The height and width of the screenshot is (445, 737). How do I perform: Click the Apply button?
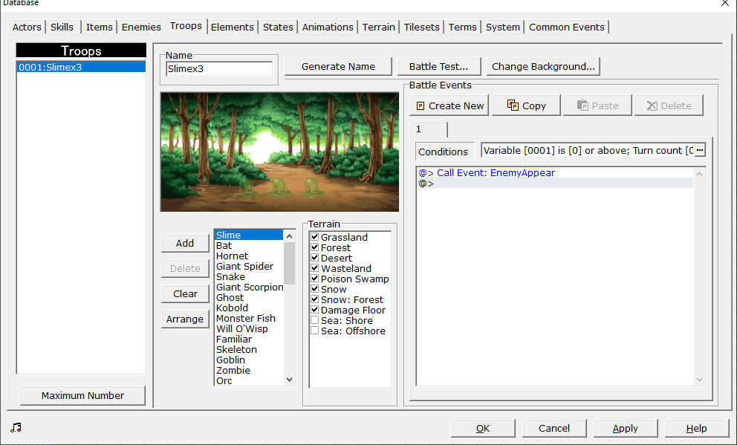[625, 428]
